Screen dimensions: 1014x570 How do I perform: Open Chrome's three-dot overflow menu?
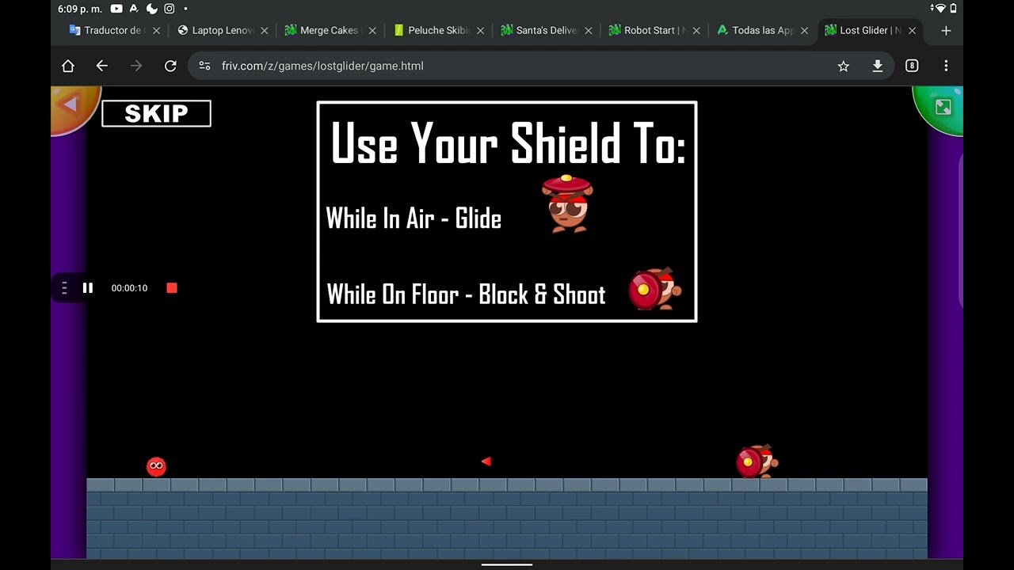coord(946,66)
